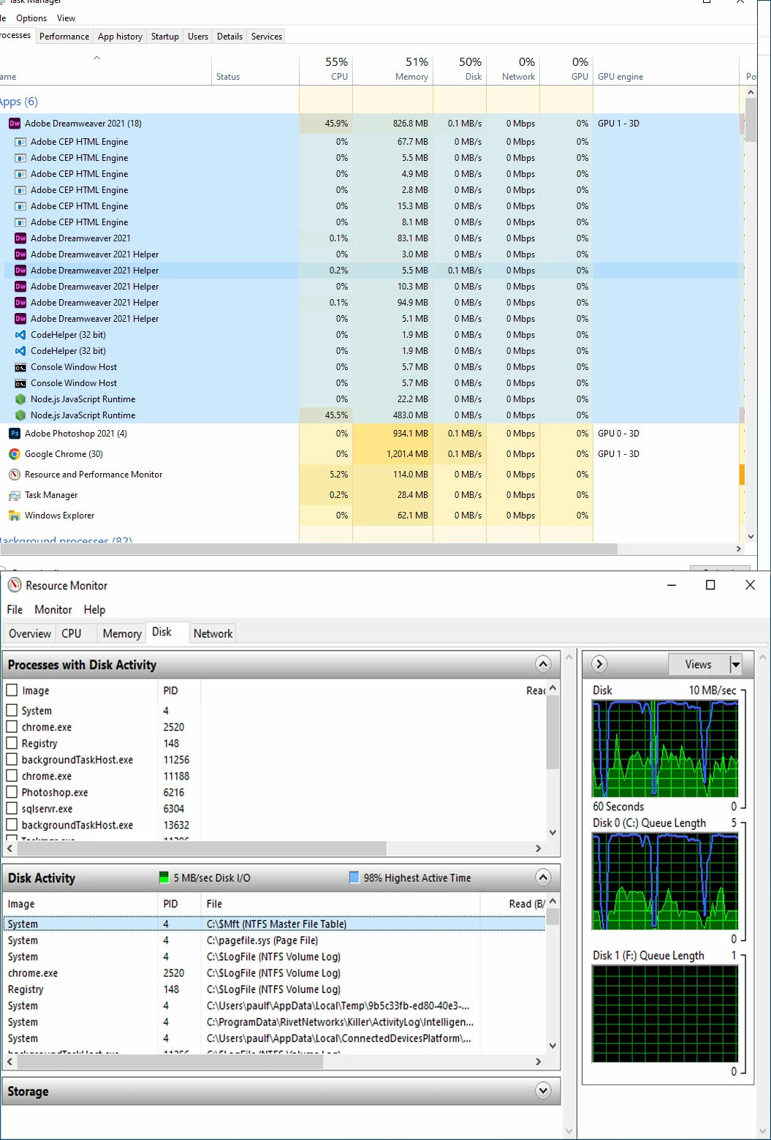The width and height of the screenshot is (771, 1140).
Task: Click the Dreamweaver Helper icon using 3.0 MB
Action: point(20,254)
